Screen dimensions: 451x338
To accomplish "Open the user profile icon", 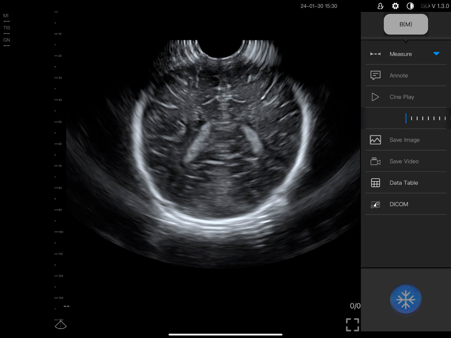I will pos(380,6).
